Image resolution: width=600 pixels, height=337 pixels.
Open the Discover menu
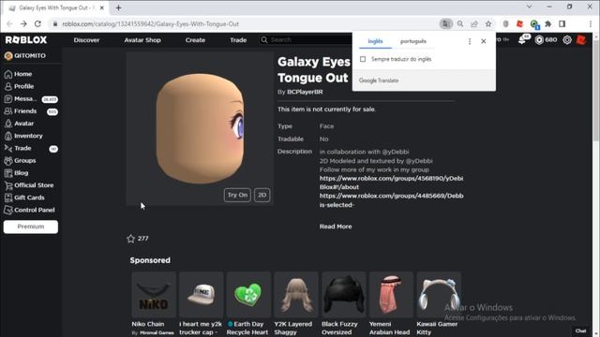tap(86, 39)
